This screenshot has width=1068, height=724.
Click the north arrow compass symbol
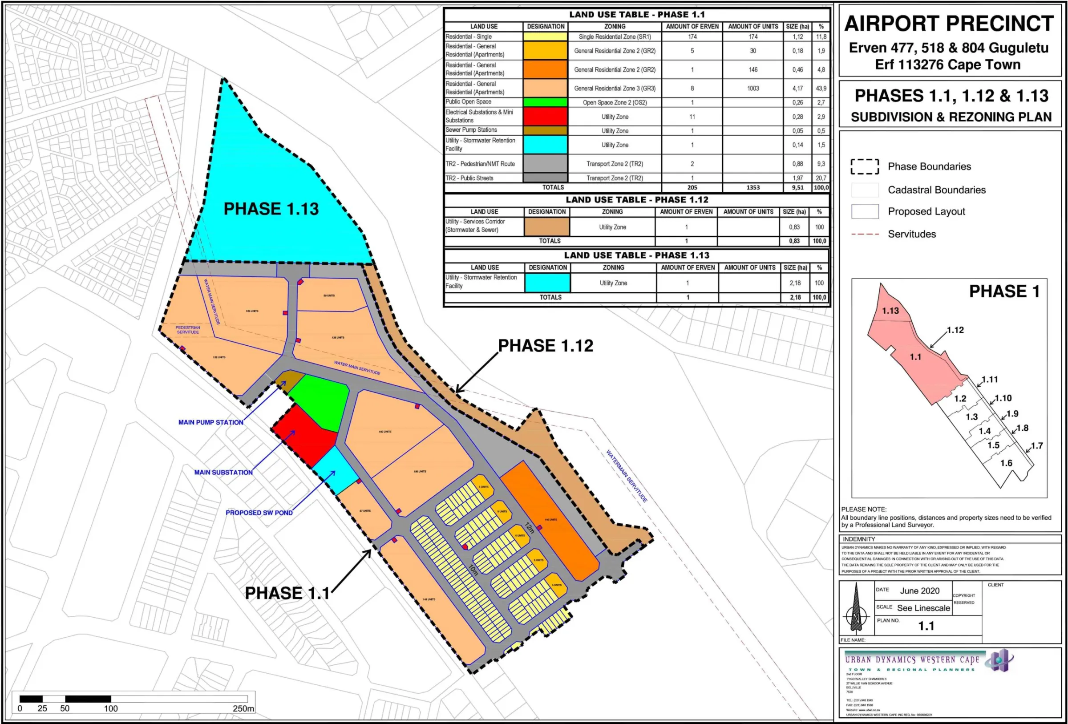pos(856,609)
